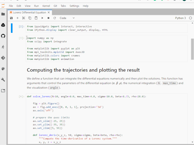Save the notebook with the disk icon
The width and height of the screenshot is (194, 145).
click(x=11, y=18)
